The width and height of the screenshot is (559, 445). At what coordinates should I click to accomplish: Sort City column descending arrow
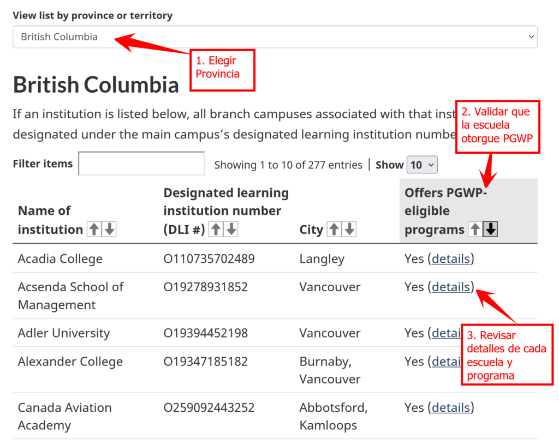tap(349, 230)
